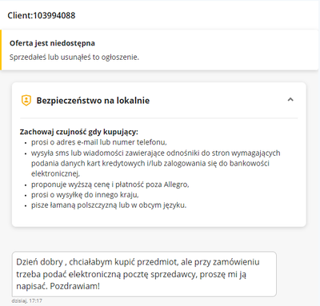Screen dimensions: 320x306
Task: Click the Oferta jest niedostępna heading
Action: [x=52, y=43]
